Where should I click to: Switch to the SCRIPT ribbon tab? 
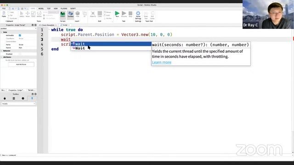coord(73,9)
